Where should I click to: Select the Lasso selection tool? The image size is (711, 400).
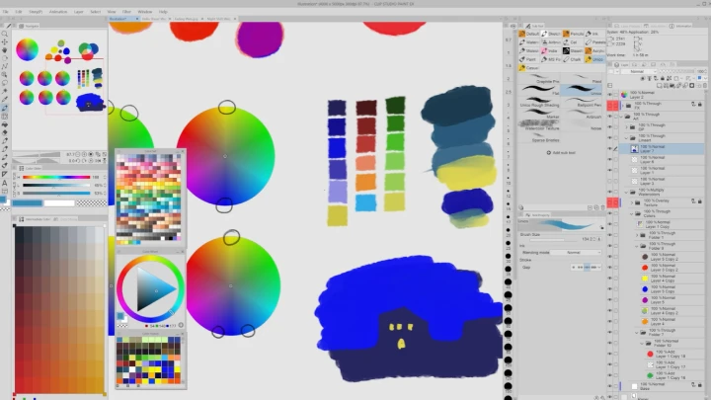tap(5, 83)
